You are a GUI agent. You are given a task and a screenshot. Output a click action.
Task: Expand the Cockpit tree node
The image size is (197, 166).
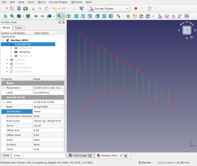coord(7,60)
